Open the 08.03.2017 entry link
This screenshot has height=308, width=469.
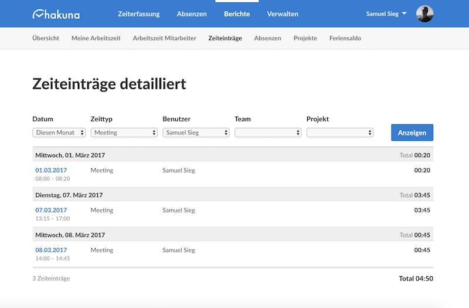pos(51,250)
